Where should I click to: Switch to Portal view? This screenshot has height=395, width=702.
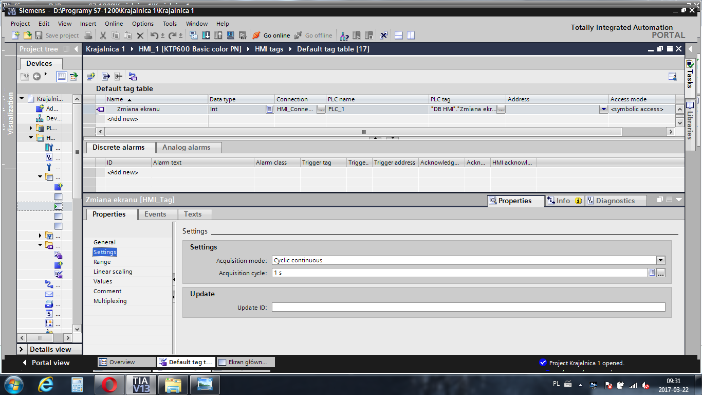(46, 363)
